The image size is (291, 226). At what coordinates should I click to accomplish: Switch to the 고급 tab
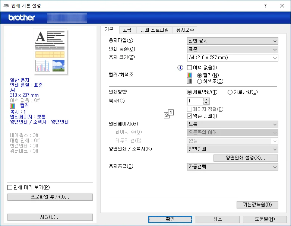tap(127, 30)
